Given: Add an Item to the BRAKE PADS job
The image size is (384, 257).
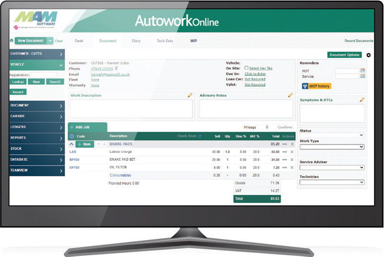Looking at the screenshot, I should tap(84, 144).
